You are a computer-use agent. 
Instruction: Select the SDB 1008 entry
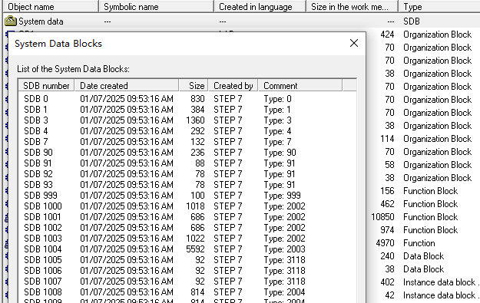(187, 292)
